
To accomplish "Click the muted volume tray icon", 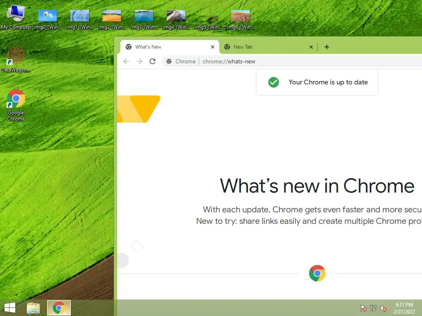I will [383, 308].
